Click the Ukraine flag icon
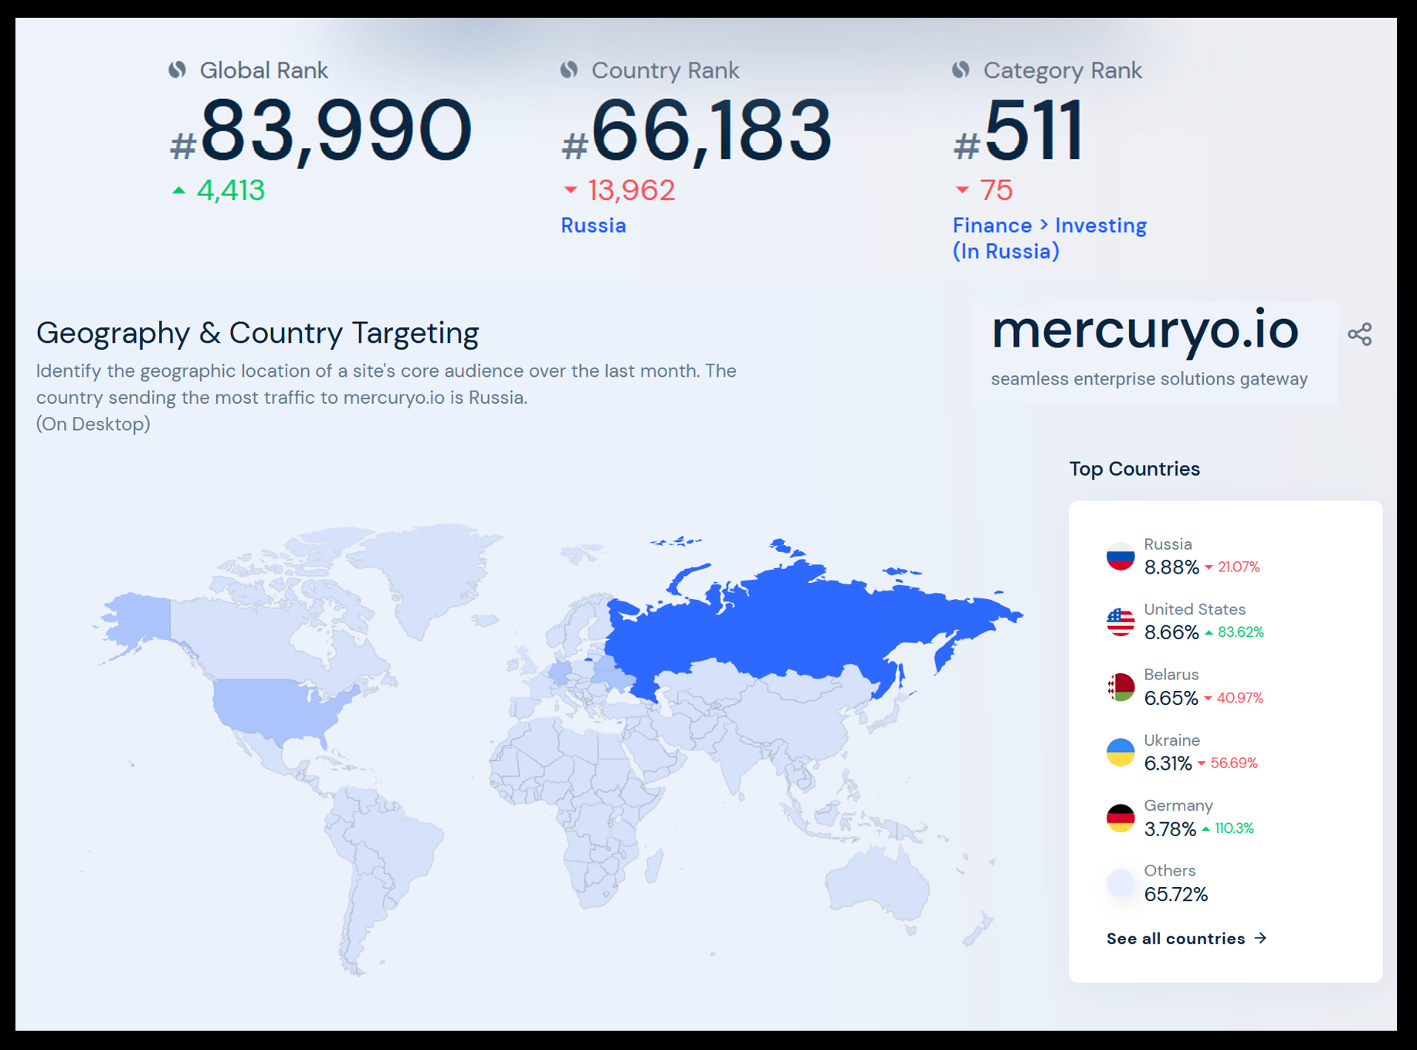The height and width of the screenshot is (1050, 1417). click(1120, 752)
